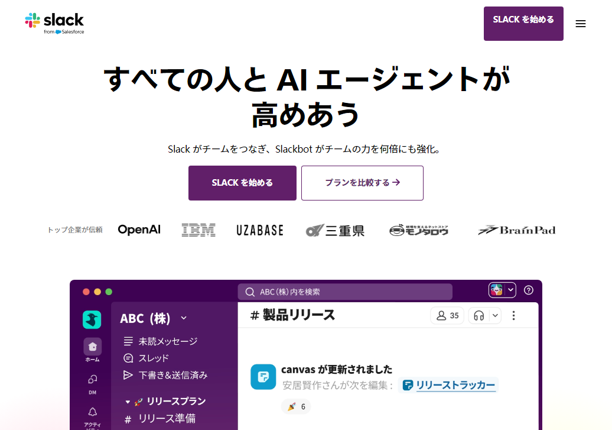Screen dimensions: 612x430
Task: Click the IBM logo
Action: coord(198,230)
